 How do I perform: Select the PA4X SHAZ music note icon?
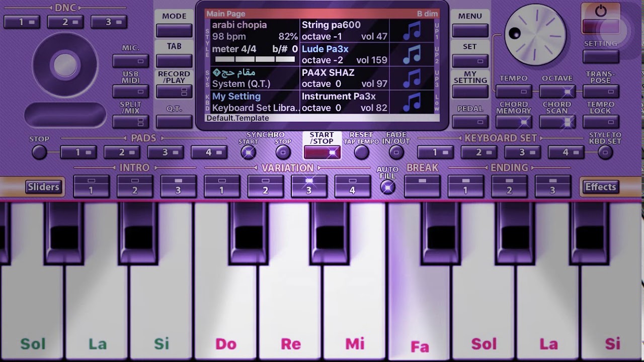pyautogui.click(x=412, y=78)
